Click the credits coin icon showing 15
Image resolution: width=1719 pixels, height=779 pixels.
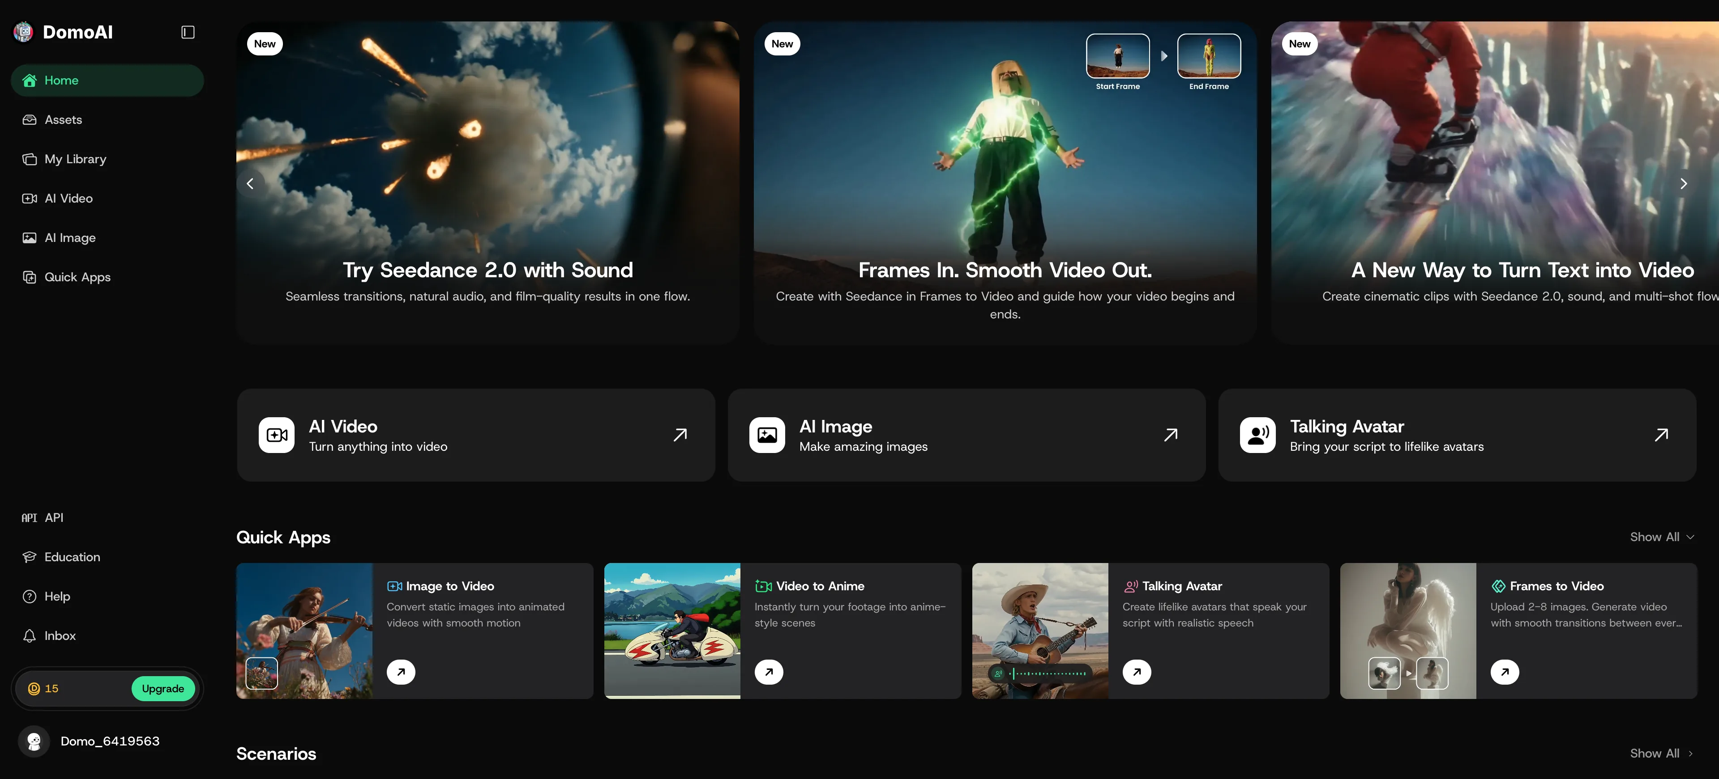click(x=34, y=688)
